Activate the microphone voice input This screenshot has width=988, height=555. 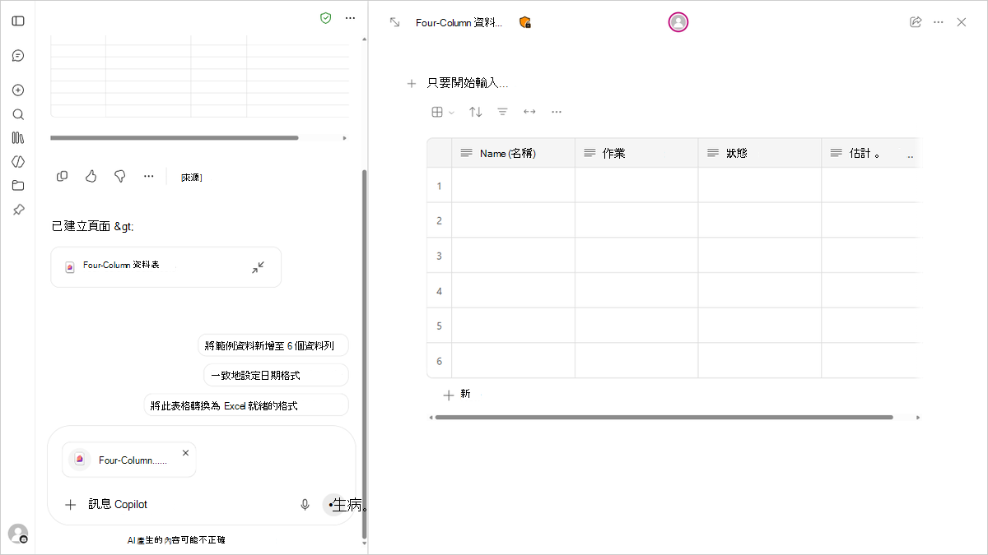coord(305,505)
